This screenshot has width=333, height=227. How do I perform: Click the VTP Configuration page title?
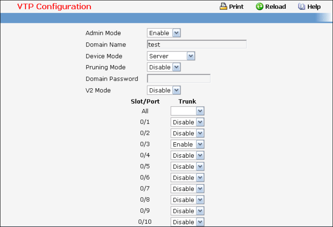tap(54, 6)
